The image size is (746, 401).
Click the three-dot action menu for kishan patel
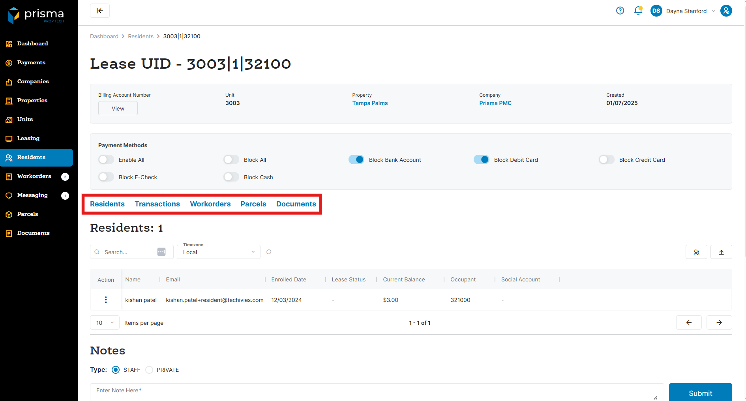106,300
